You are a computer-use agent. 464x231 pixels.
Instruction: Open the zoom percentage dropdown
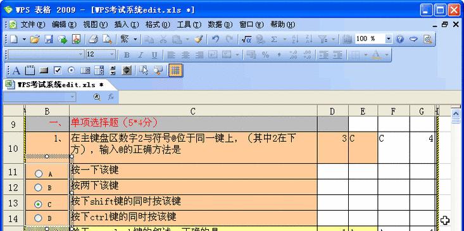(x=389, y=39)
